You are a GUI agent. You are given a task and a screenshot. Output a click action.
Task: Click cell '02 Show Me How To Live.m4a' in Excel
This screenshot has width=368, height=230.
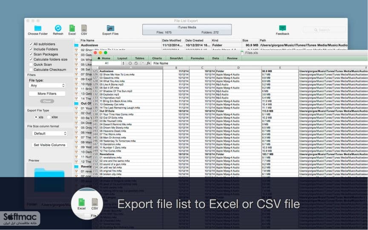coord(131,75)
